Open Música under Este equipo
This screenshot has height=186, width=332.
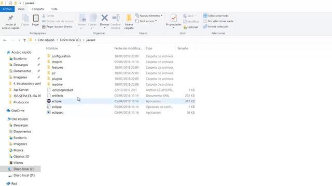(18, 150)
